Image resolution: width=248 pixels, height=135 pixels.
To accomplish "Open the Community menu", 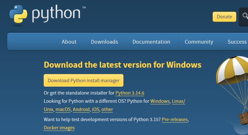I will click(x=199, y=42).
